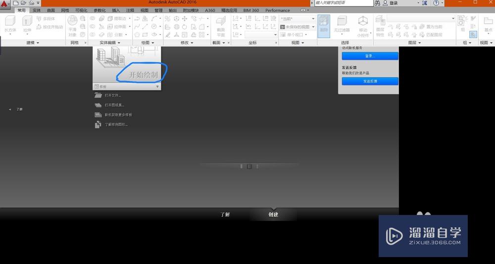The width and height of the screenshot is (495, 264).
Task: Click the blue 登录... button
Action: tap(370, 56)
